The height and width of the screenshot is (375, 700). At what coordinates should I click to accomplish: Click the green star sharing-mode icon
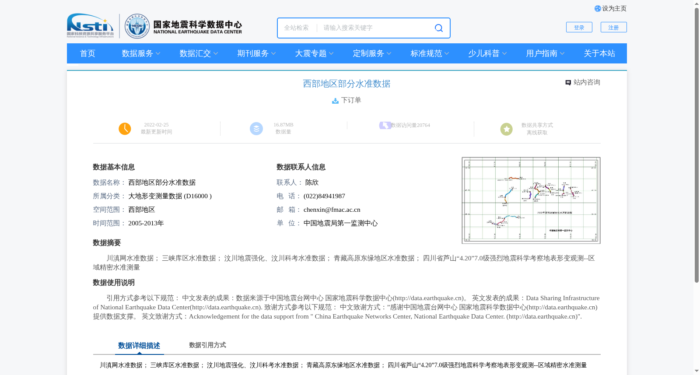(x=507, y=129)
